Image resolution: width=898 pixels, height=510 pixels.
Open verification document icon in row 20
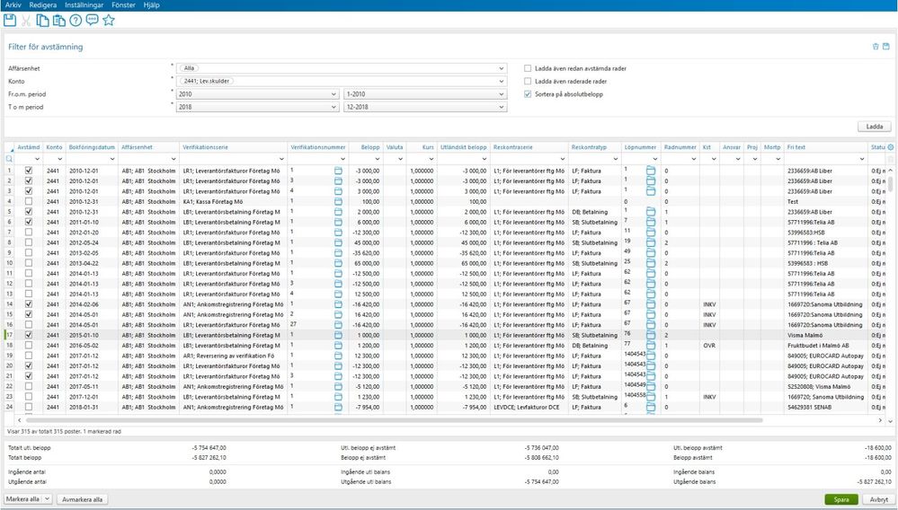(338, 366)
